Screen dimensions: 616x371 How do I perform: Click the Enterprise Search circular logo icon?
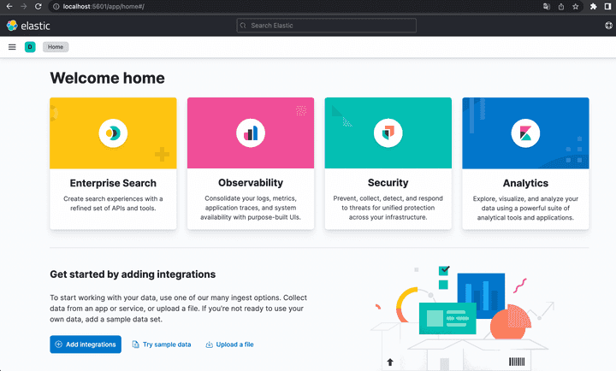pos(113,133)
